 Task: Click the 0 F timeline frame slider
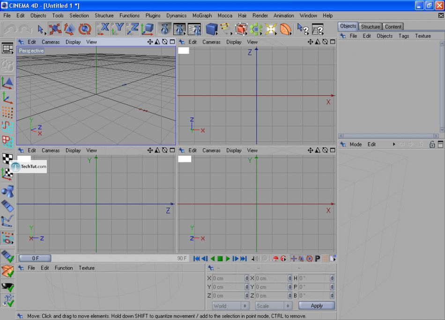(x=35, y=258)
